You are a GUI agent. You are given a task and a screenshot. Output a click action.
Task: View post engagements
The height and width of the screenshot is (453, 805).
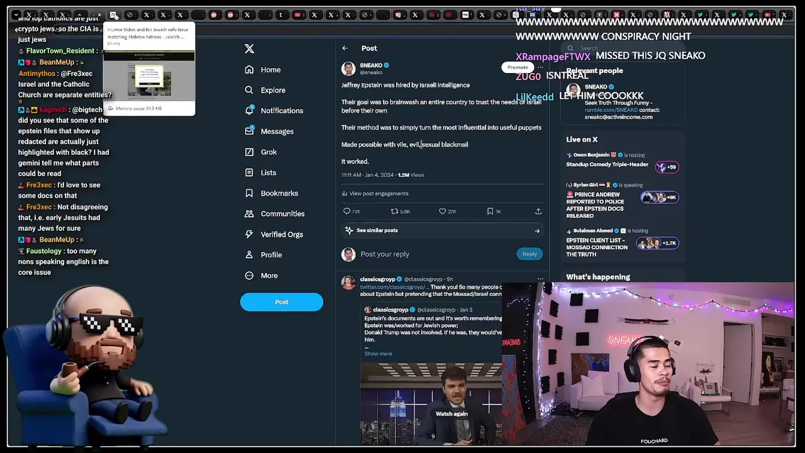tap(375, 194)
